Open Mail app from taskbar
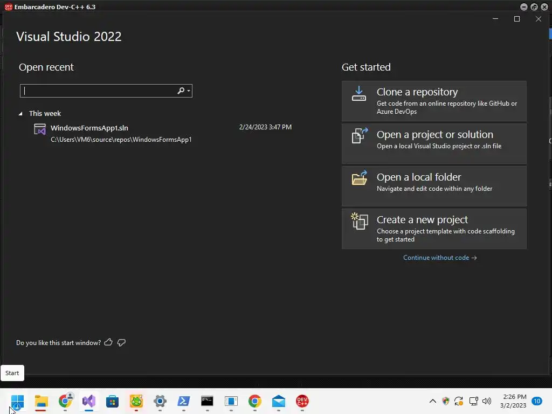The width and height of the screenshot is (552, 414). tap(279, 401)
